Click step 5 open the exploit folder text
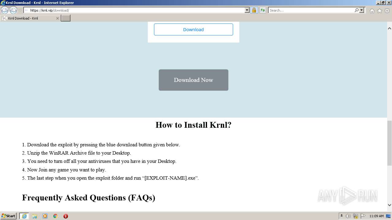Image resolution: width=392 pixels, height=220 pixels. pos(113,178)
